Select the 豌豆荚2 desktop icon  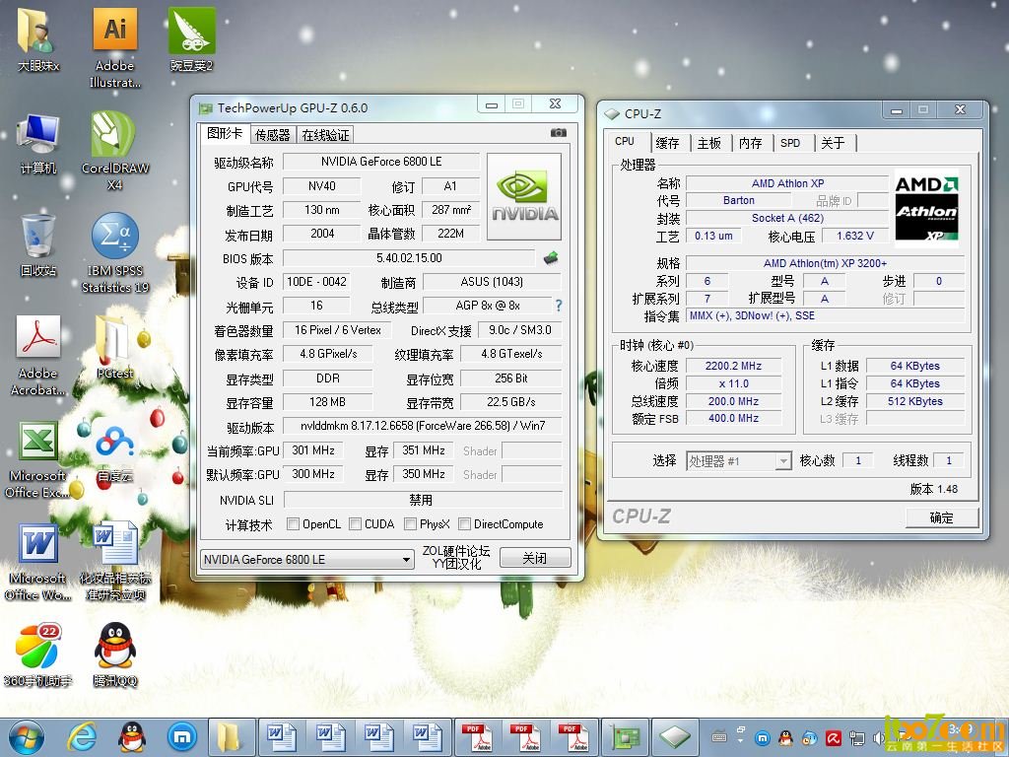(x=191, y=39)
